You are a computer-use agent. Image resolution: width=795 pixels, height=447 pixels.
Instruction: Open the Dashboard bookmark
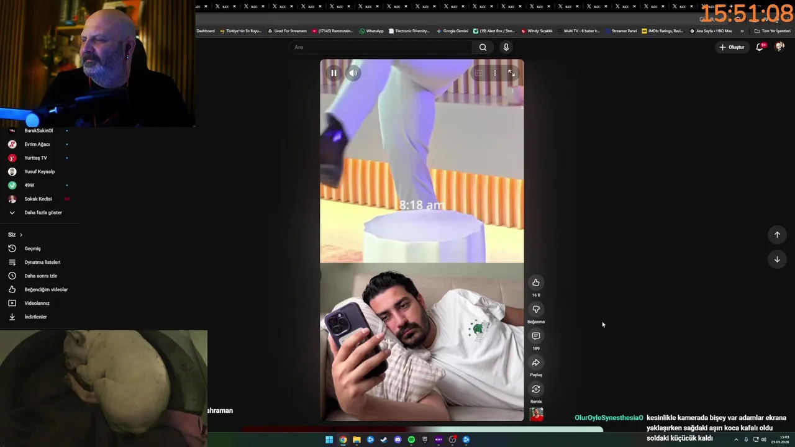(x=206, y=31)
